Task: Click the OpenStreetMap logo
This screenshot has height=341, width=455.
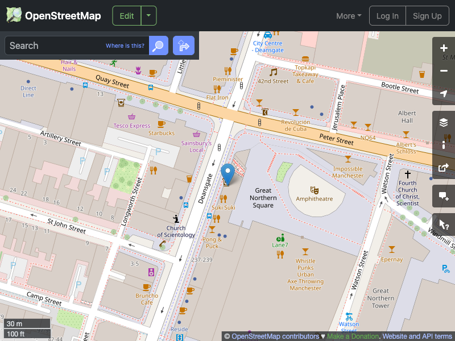Action: 53,15
